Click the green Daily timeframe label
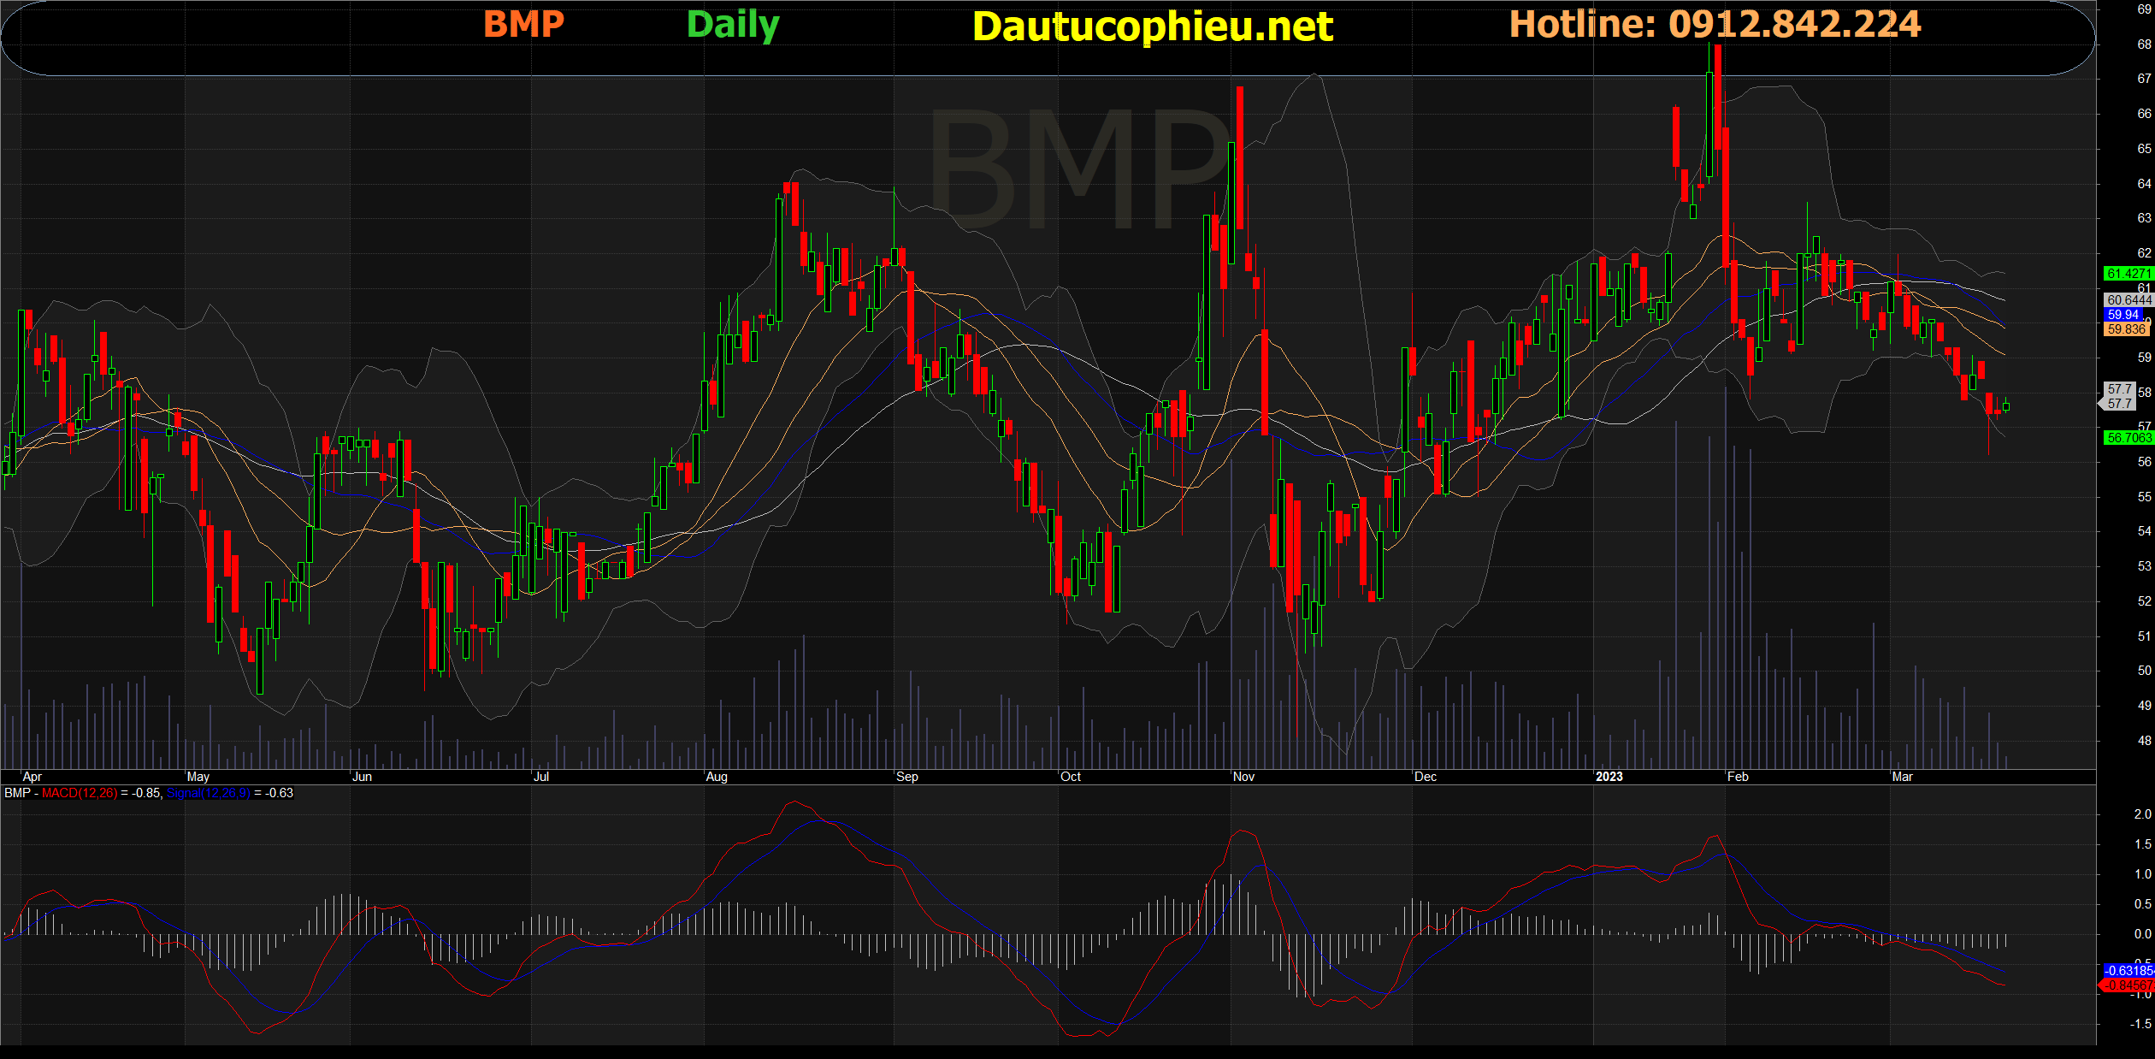The height and width of the screenshot is (1059, 2155). pos(733,25)
